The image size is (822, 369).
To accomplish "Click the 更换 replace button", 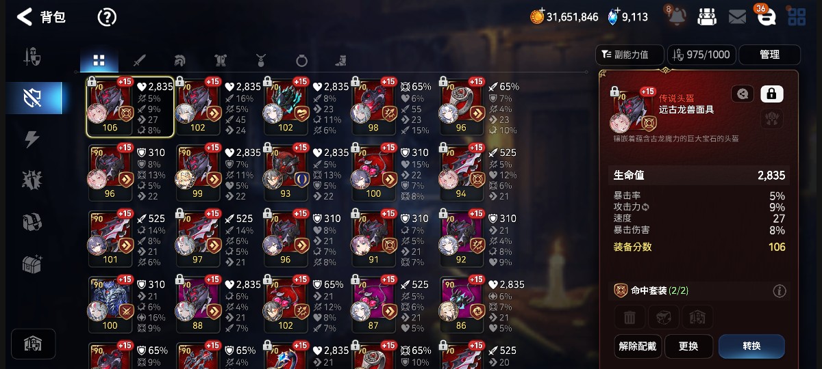I will [x=688, y=346].
